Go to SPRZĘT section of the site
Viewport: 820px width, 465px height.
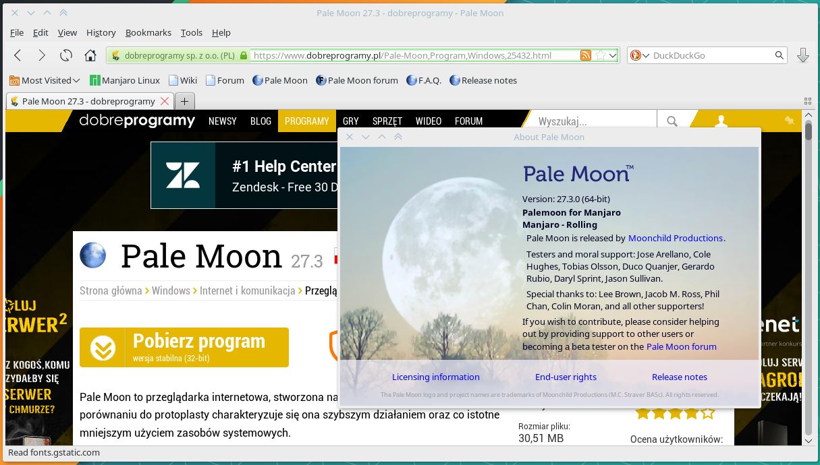(x=387, y=121)
